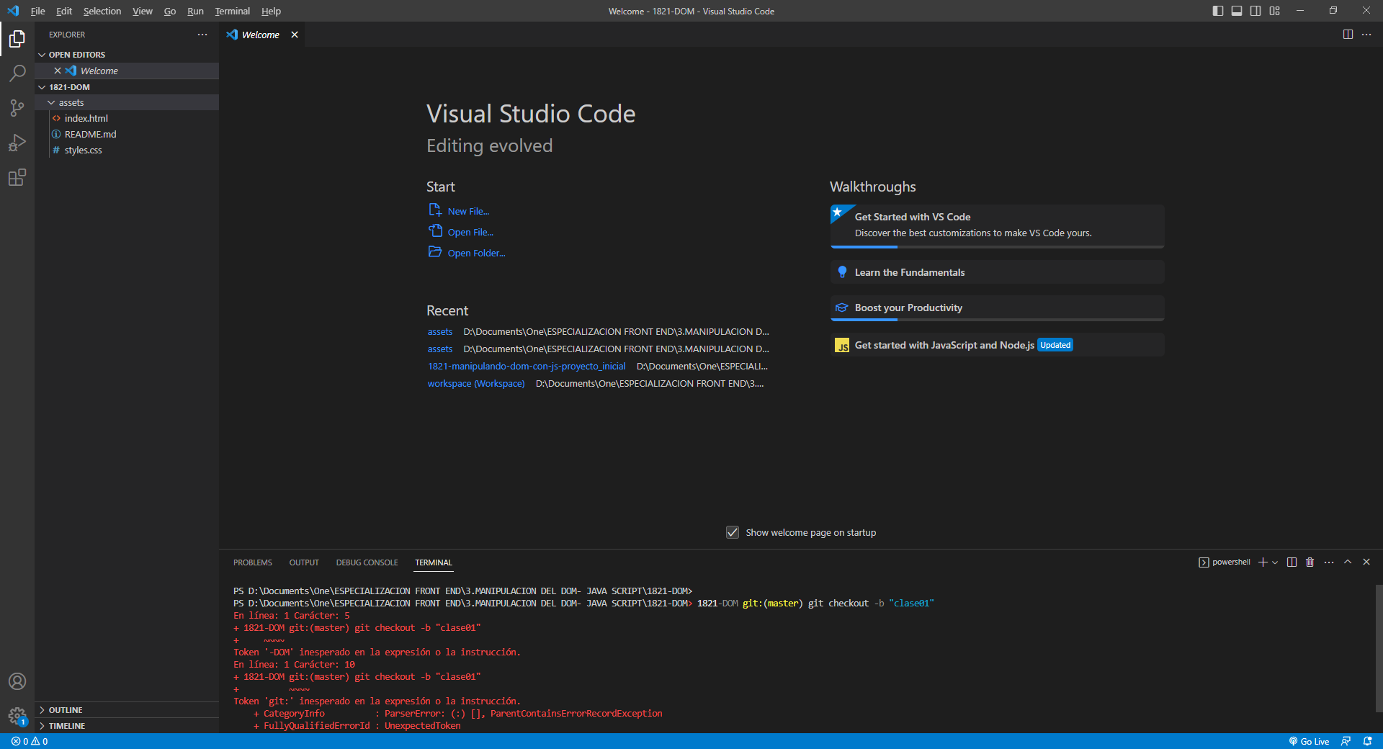Open the Extensions view
The width and height of the screenshot is (1383, 749).
[17, 177]
